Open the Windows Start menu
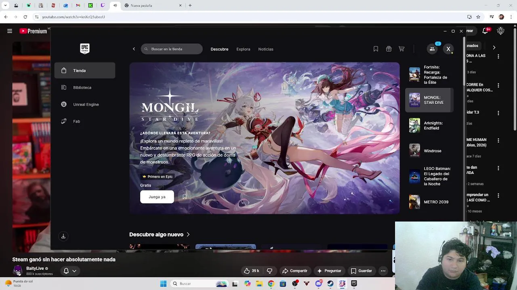Image resolution: width=517 pixels, height=290 pixels. pos(163,284)
